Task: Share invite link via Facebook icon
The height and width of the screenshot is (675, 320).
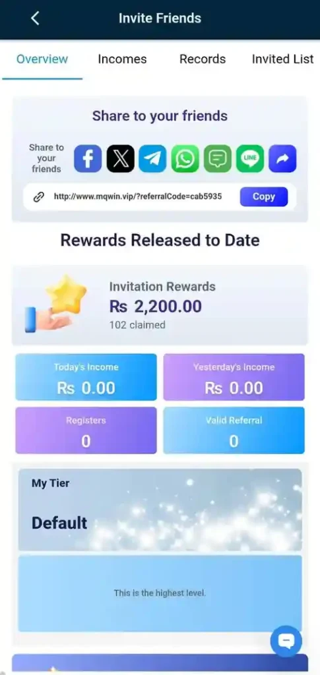Action: (88, 158)
